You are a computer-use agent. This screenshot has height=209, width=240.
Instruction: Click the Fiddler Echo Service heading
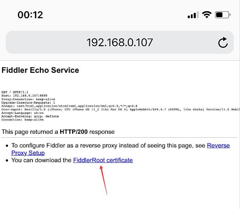(x=40, y=70)
